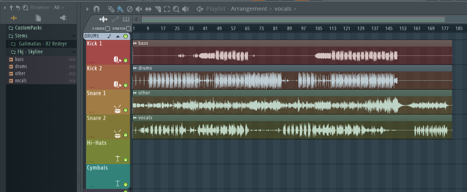467x192 pixels.
Task: Open the browser Plugin database plug icon
Action: click(63, 18)
